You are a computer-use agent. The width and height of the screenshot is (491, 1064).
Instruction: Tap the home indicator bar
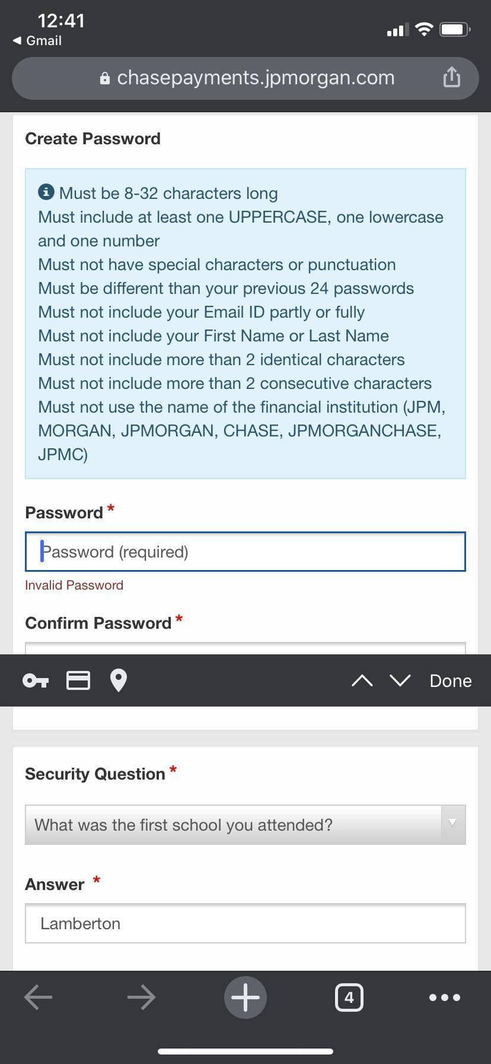point(245,1052)
